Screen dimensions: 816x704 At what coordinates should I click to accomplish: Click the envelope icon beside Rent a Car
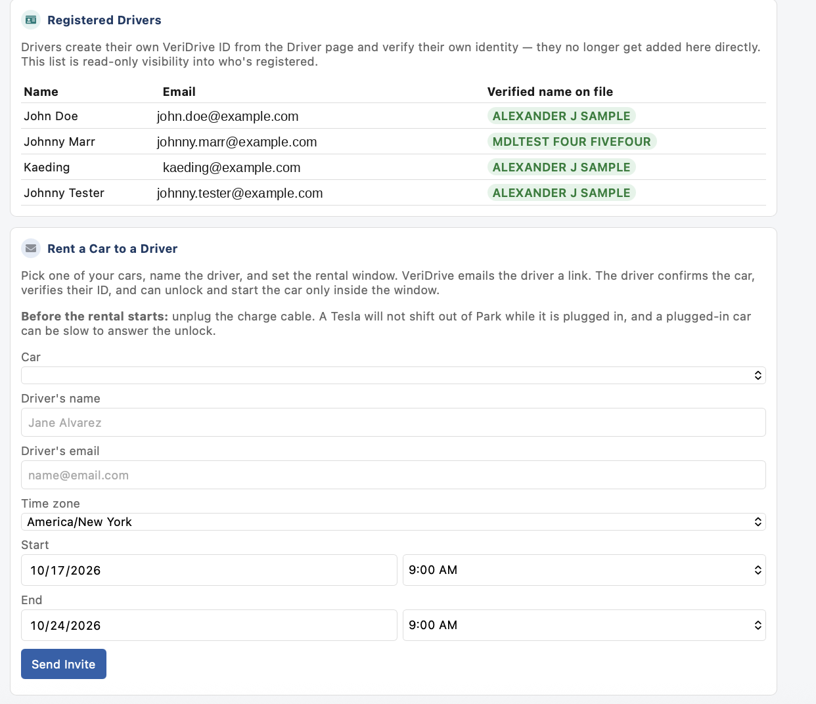pos(31,249)
